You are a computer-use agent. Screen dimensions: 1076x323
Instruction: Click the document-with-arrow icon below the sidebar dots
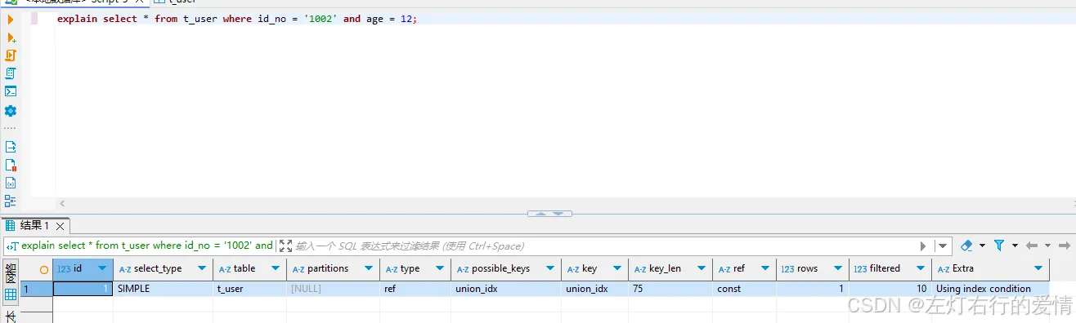(x=11, y=147)
